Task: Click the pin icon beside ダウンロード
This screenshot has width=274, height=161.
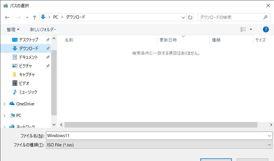Action: [x=48, y=49]
